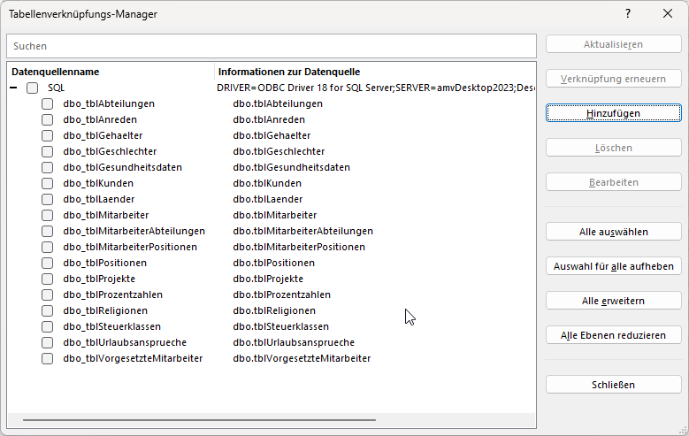Click the Datenquellenname column header

[x=56, y=71]
